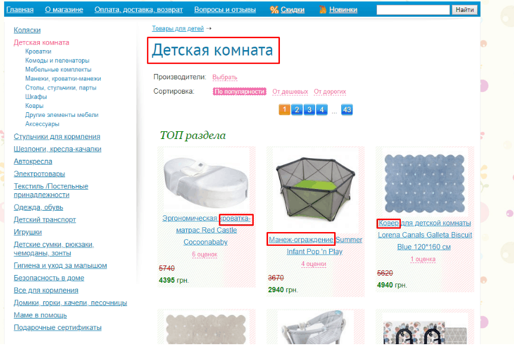Screen dimensions: 514x346
Task: Go to page 2 of results
Action: [297, 110]
